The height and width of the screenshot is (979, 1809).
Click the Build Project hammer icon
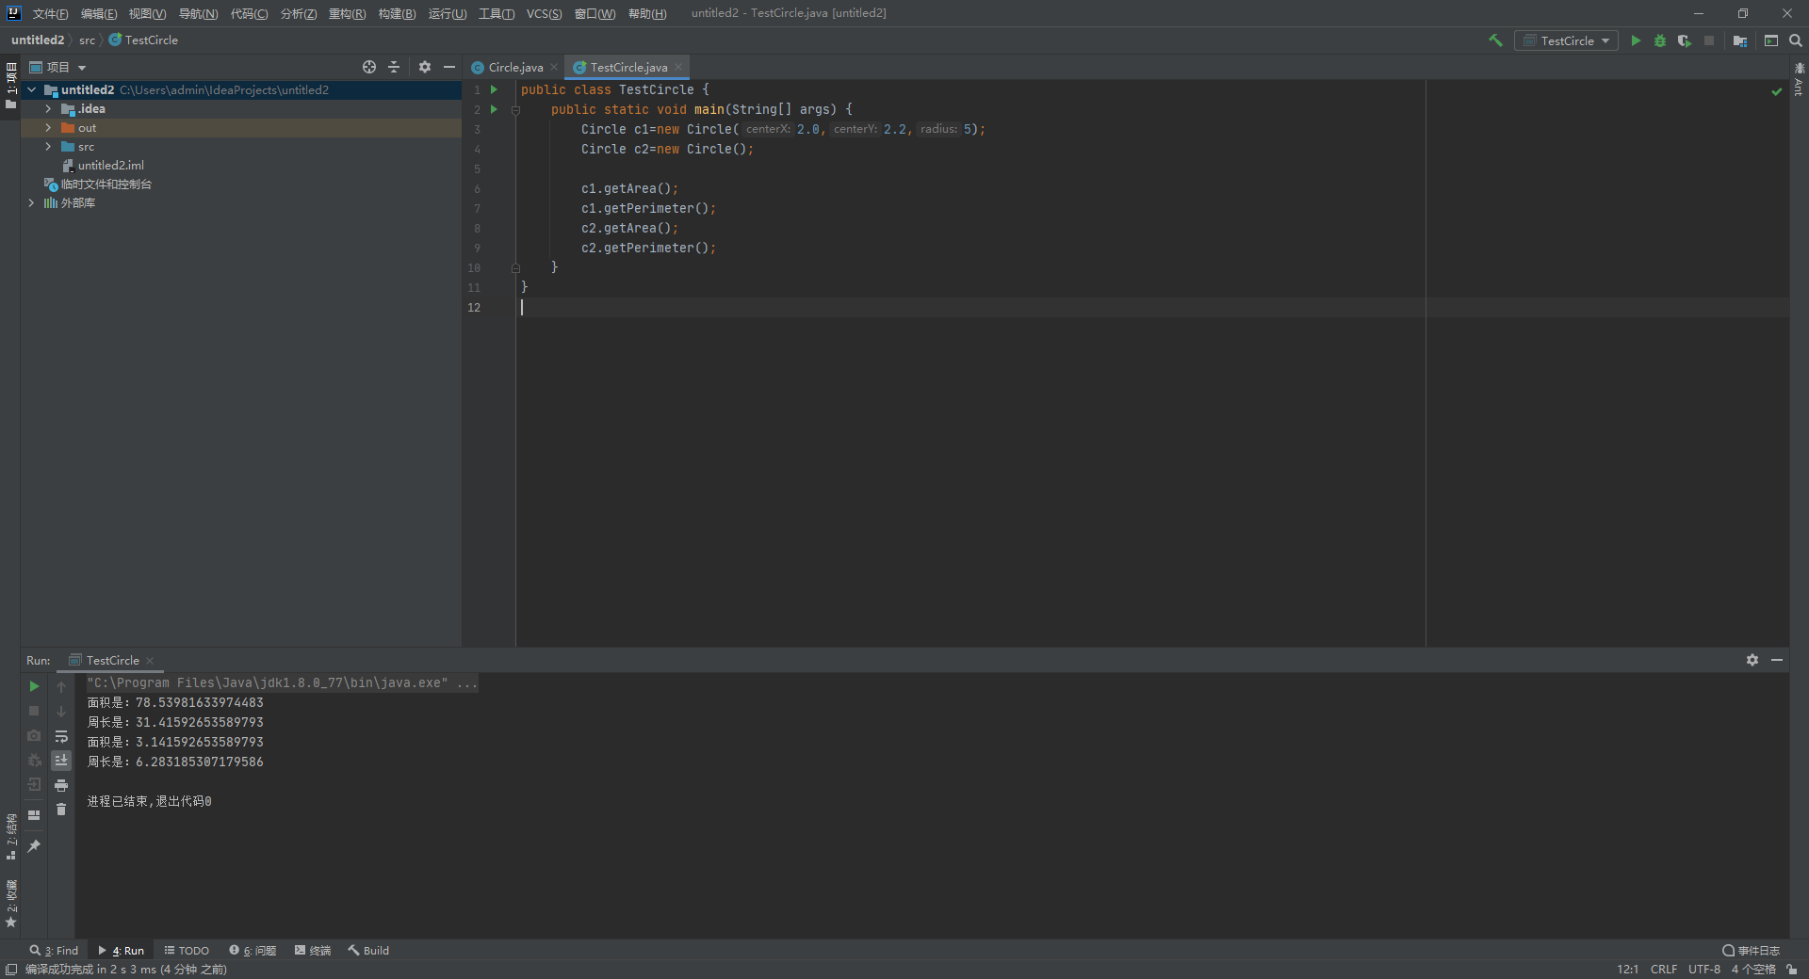(1495, 40)
